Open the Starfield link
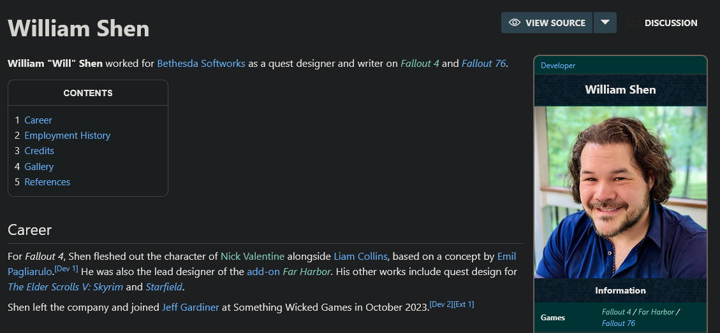 [x=164, y=287]
